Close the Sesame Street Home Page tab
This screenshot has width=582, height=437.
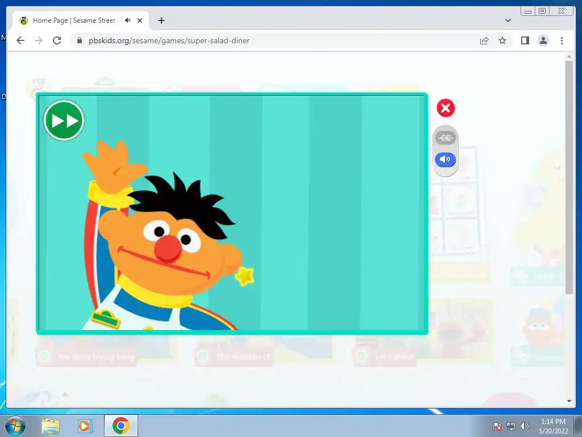140,20
